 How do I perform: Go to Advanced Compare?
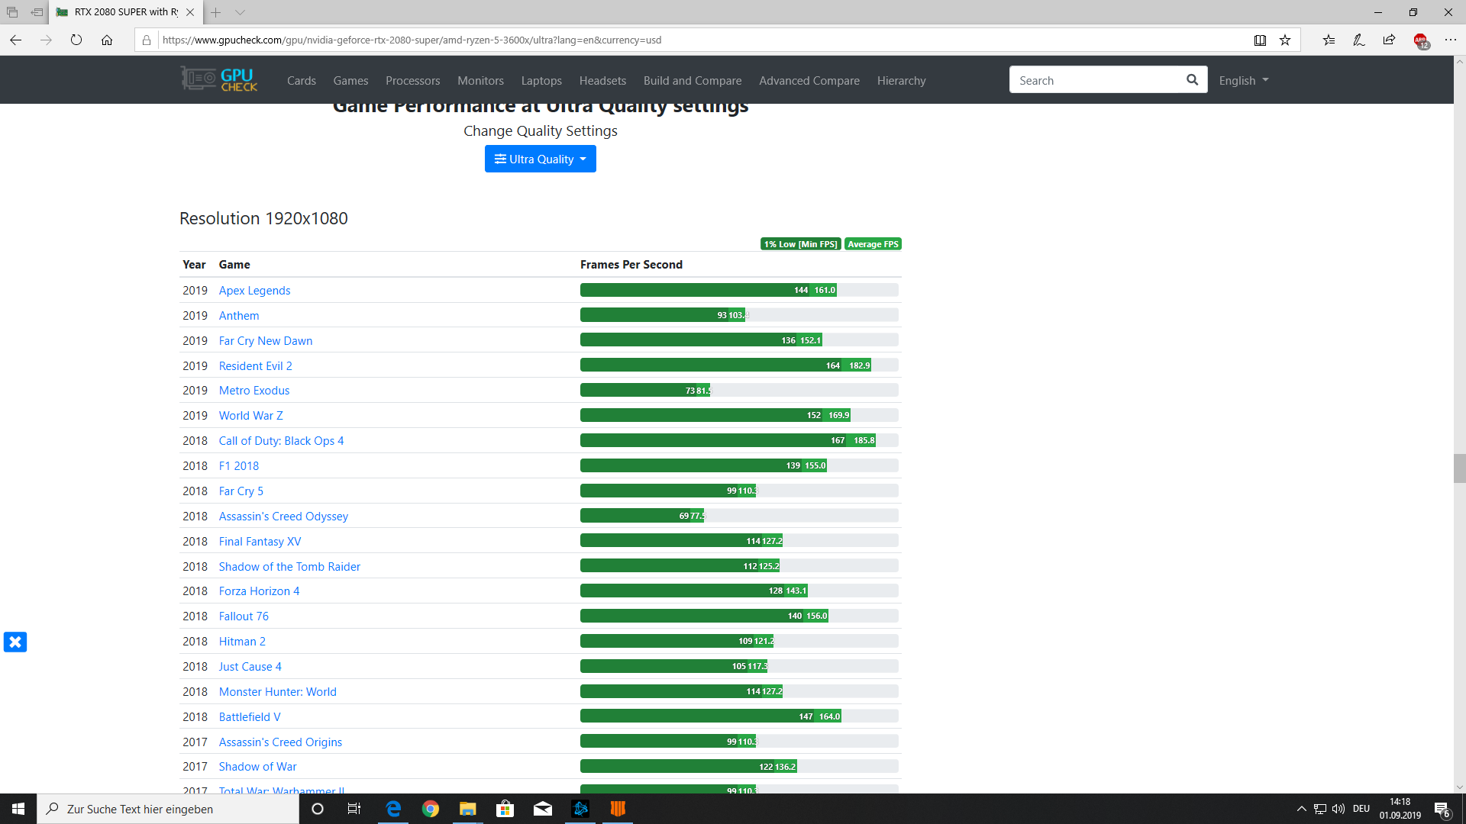click(809, 80)
